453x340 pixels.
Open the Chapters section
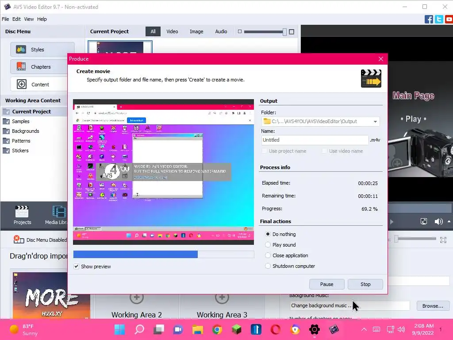click(39, 67)
